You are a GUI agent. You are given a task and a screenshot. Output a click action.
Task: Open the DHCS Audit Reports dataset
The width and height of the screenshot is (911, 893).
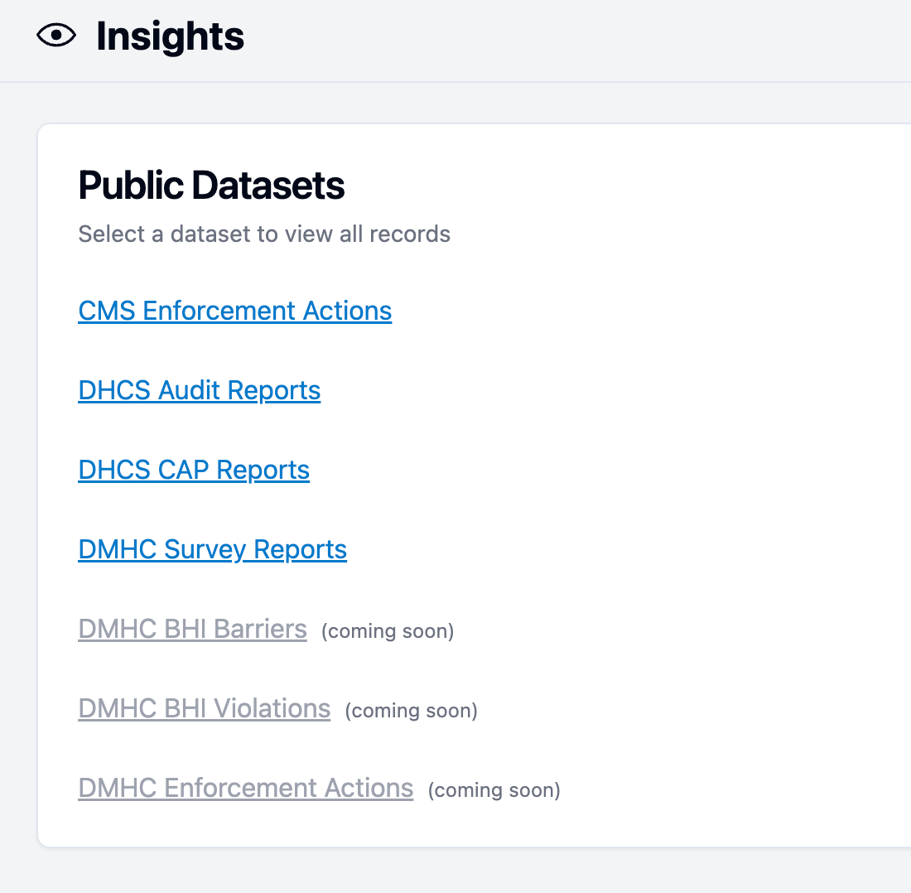pyautogui.click(x=199, y=389)
